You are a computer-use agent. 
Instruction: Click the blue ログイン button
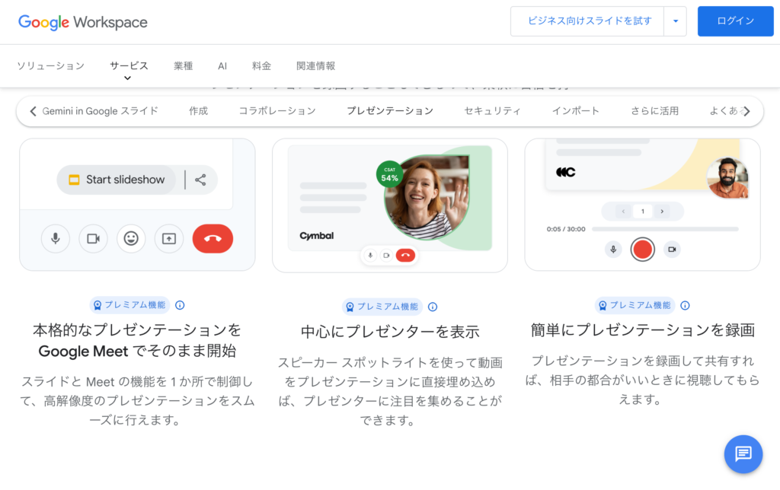[735, 21]
